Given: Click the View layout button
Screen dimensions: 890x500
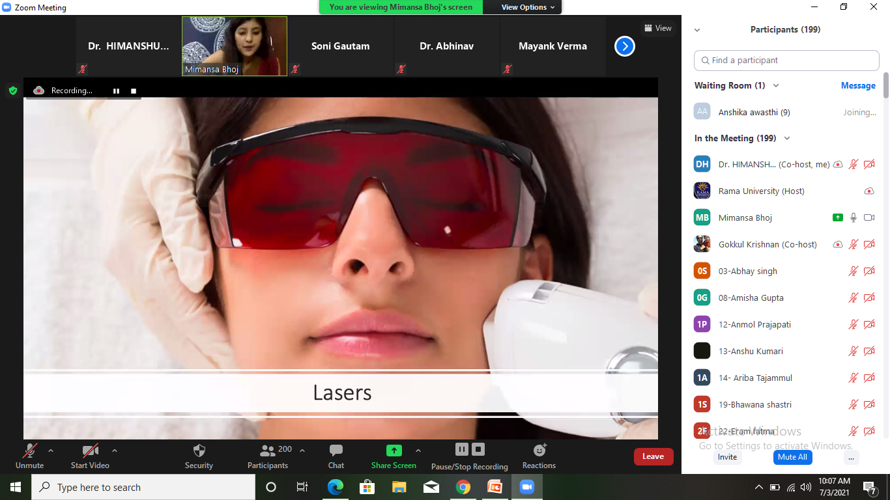Looking at the screenshot, I should pyautogui.click(x=658, y=28).
